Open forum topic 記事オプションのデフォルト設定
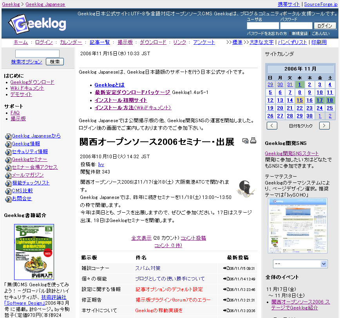Viewport: 340px width, 318px height. coord(169,289)
